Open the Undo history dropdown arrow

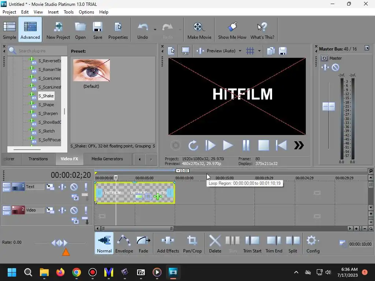coord(155,30)
